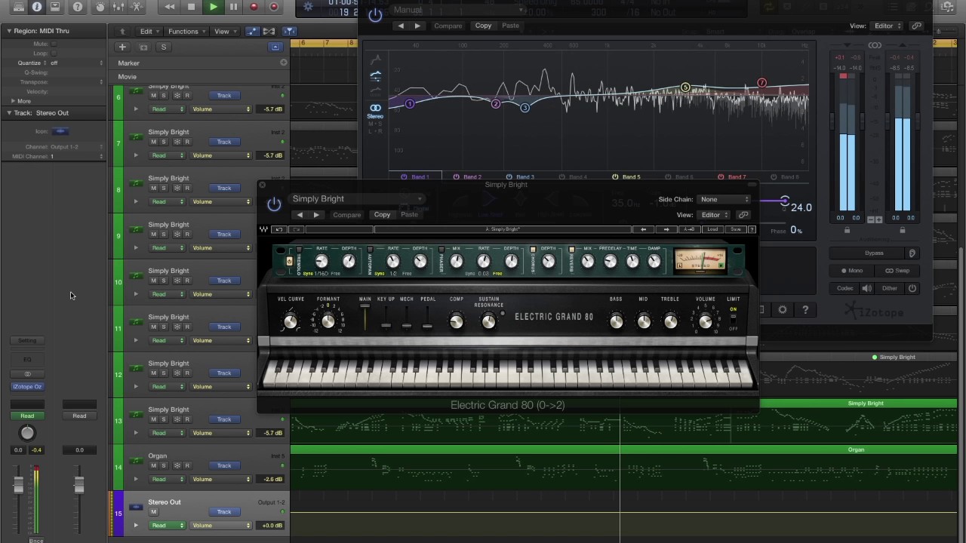Click the Track button on Organ track

224,465
